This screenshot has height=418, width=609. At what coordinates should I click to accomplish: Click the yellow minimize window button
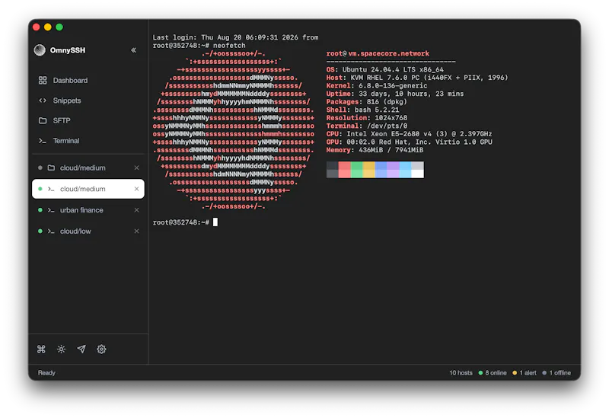(48, 27)
